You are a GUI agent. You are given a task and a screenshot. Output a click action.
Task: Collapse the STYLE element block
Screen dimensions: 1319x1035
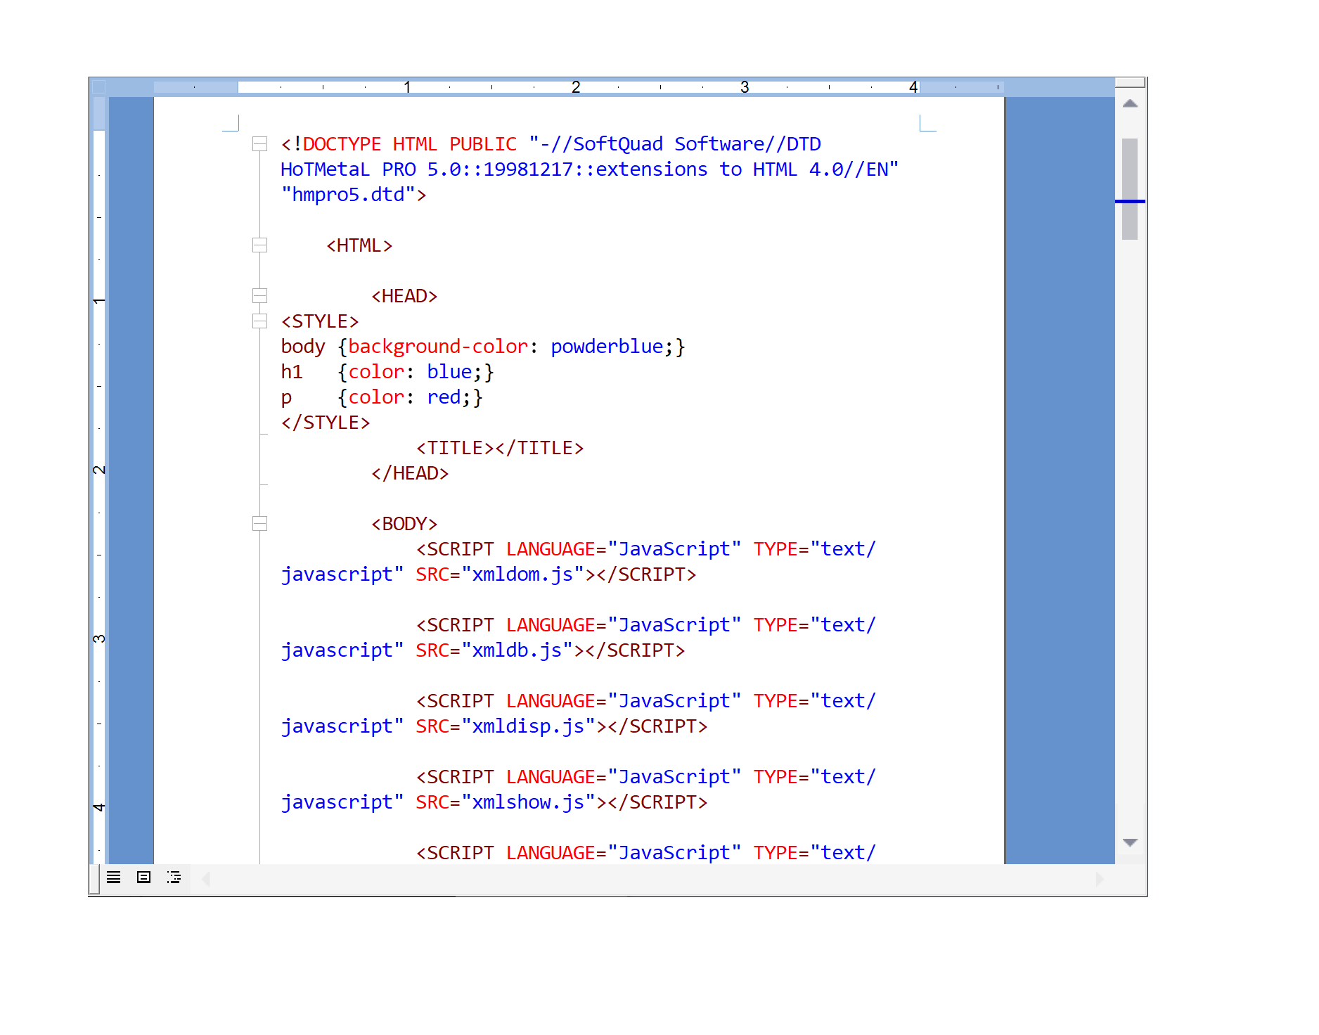260,321
